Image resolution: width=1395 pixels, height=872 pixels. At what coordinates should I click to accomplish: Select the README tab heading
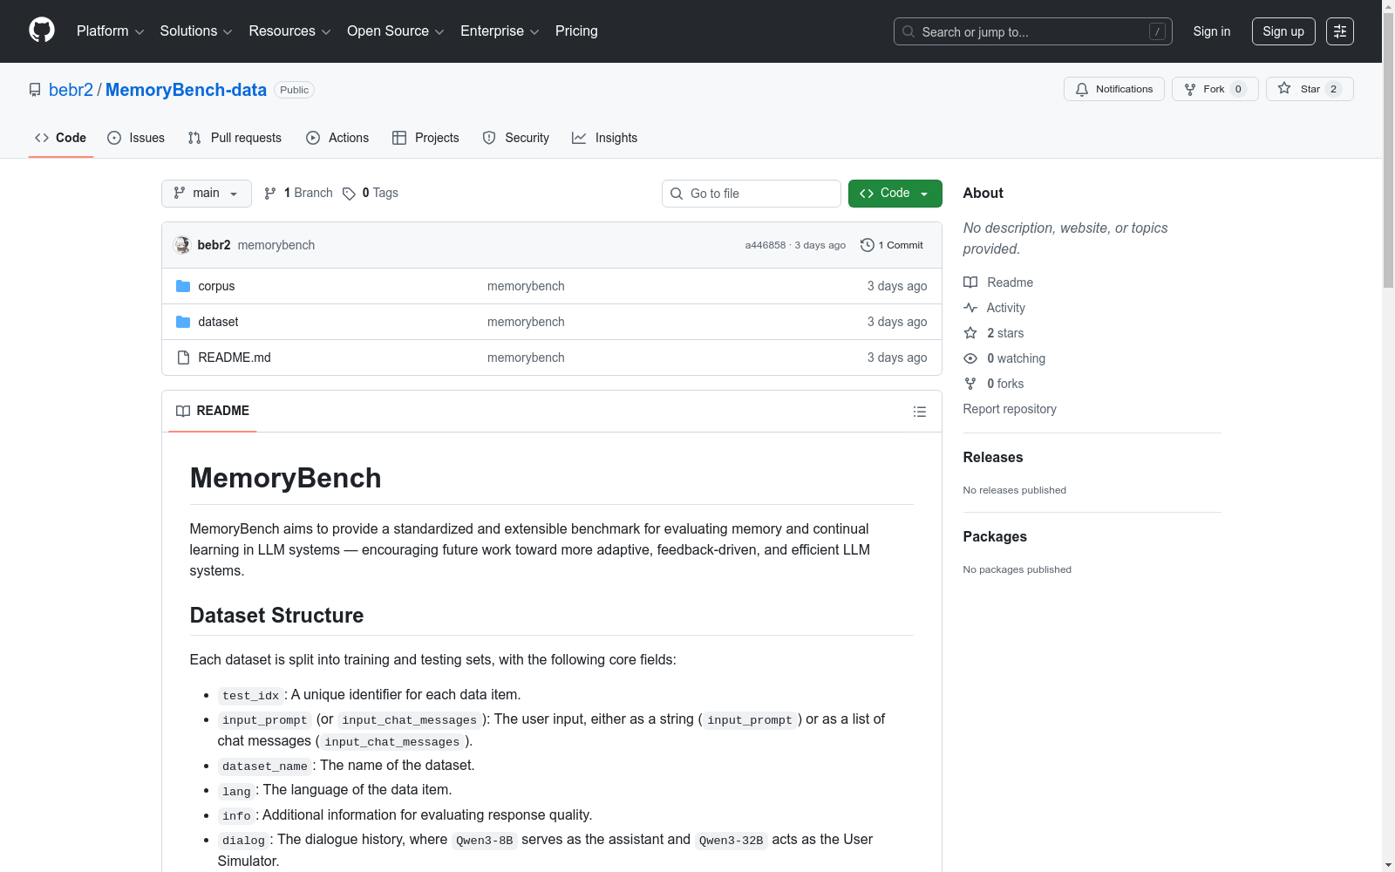point(213,411)
